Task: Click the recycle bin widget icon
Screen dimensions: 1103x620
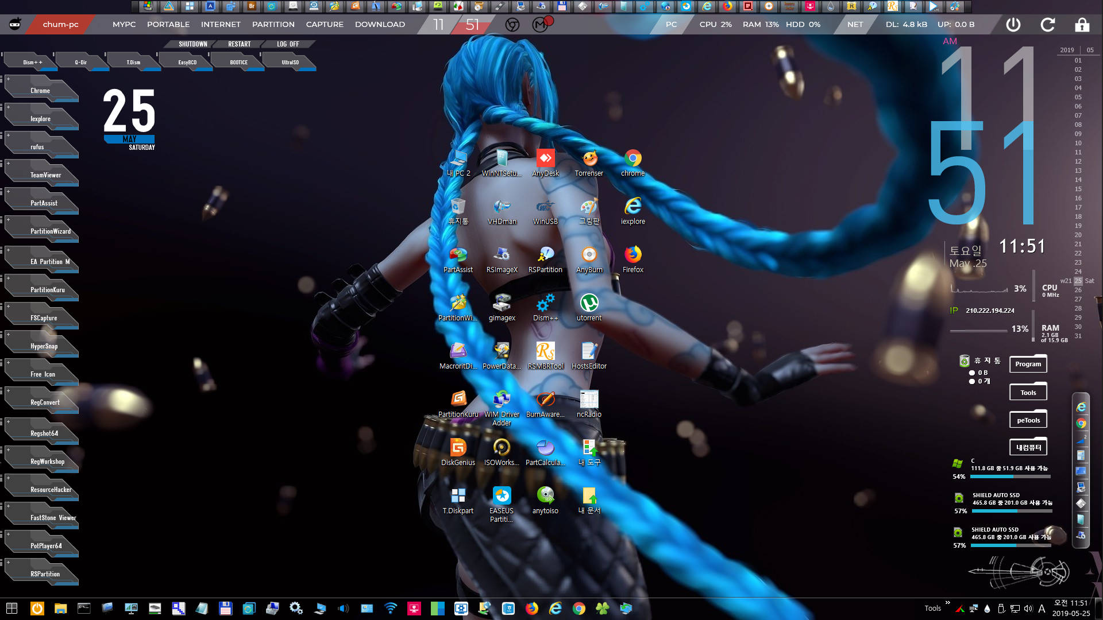Action: 965,361
